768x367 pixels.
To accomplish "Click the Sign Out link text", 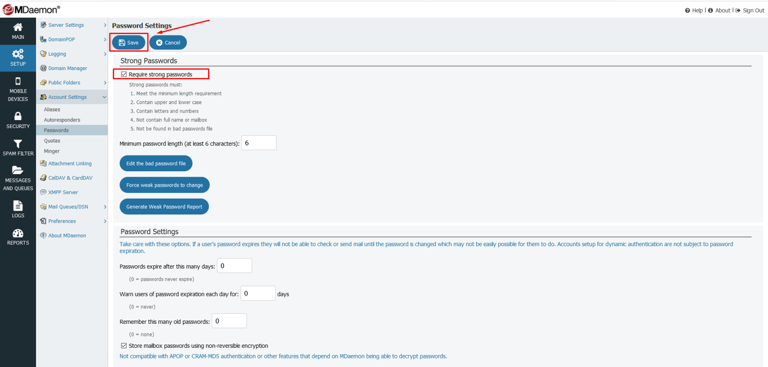I will pyautogui.click(x=754, y=11).
